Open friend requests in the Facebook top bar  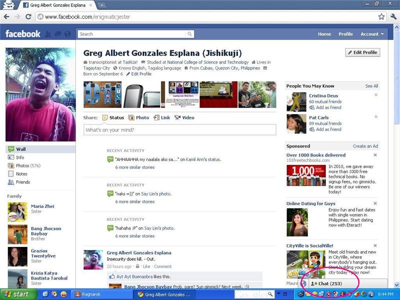click(x=47, y=34)
